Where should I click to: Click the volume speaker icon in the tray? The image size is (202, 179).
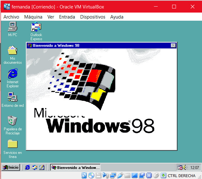pyautogui.click(x=185, y=167)
